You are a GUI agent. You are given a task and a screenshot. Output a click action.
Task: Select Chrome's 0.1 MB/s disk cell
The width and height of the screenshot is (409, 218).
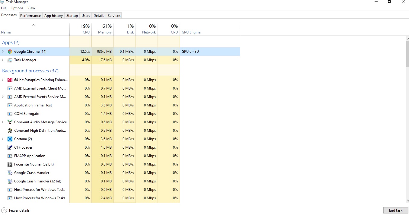click(125, 52)
